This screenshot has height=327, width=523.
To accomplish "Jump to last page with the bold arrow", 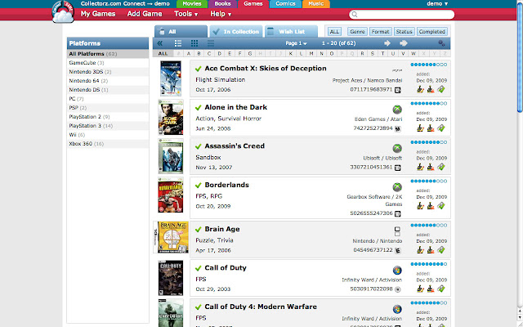I will (404, 43).
